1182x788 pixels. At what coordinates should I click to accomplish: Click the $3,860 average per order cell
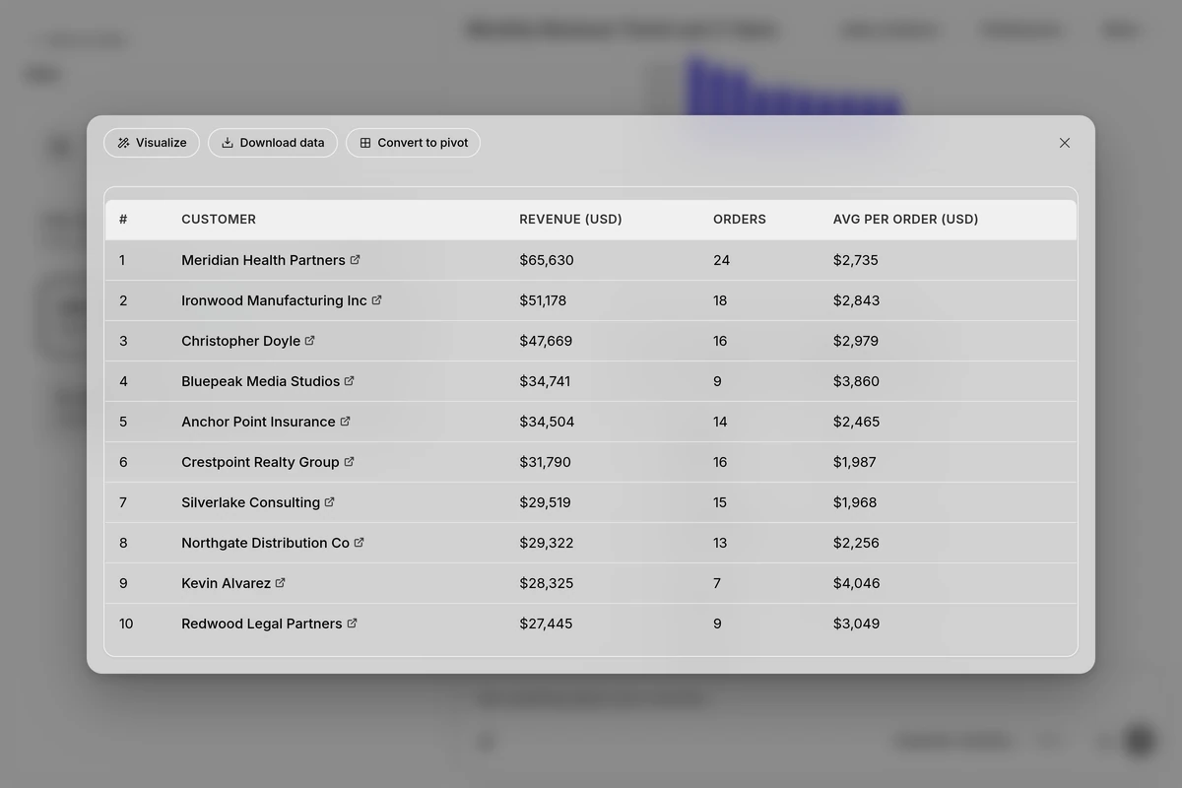[x=857, y=381]
